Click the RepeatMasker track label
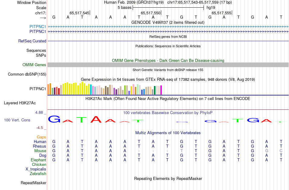This screenshot has height=190, width=289. (33, 183)
